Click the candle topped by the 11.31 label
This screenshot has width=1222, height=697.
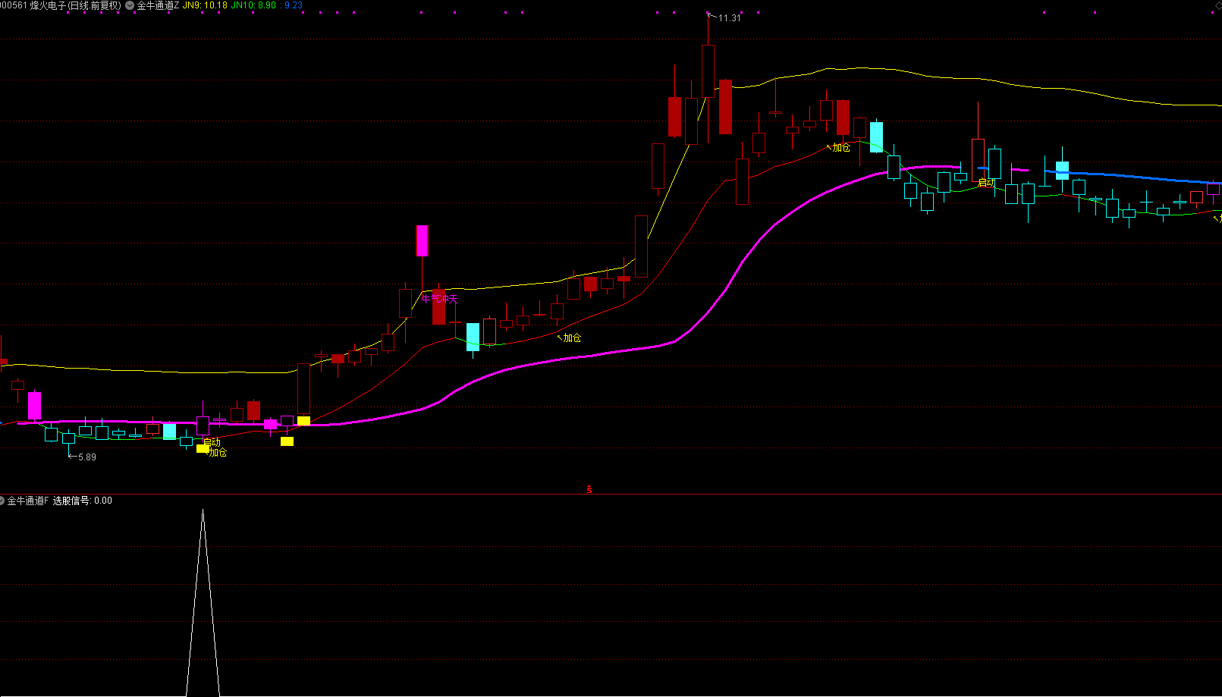pos(708,71)
